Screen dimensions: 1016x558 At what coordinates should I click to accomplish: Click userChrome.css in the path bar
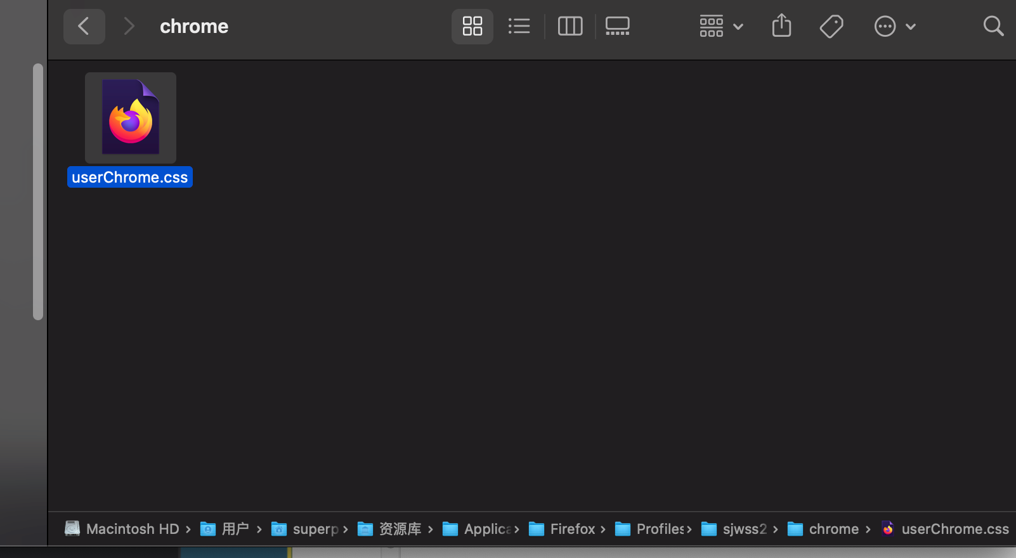945,529
